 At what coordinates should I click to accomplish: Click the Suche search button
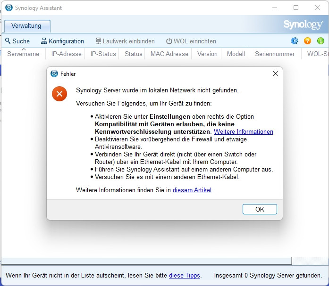tap(17, 41)
